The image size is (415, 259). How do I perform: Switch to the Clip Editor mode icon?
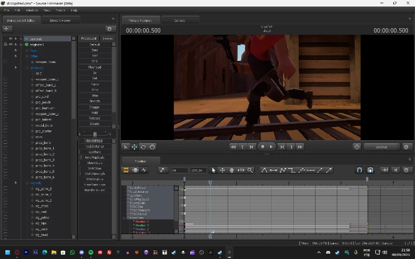[x=126, y=170]
